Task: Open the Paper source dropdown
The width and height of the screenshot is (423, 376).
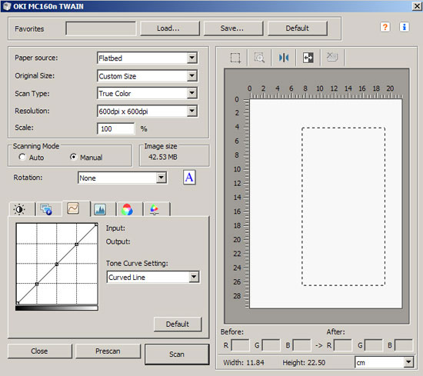Action: [192, 58]
